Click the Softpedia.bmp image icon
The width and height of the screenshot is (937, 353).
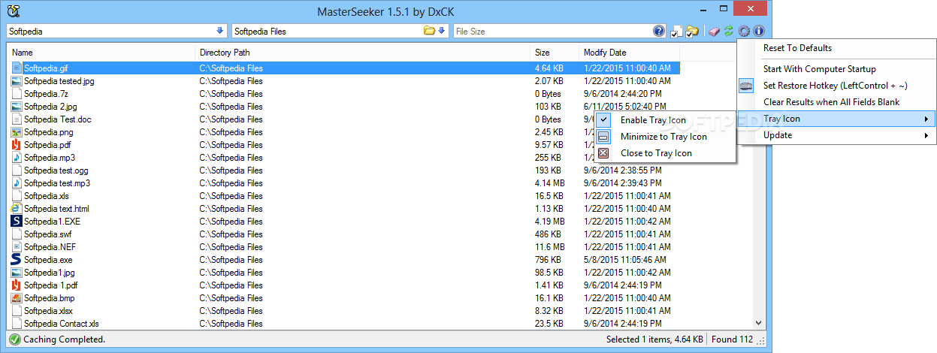[17, 297]
